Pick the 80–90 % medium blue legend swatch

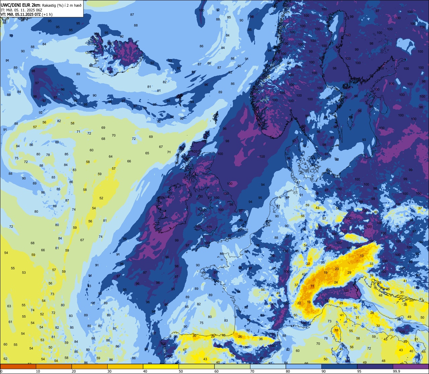click(304, 366)
